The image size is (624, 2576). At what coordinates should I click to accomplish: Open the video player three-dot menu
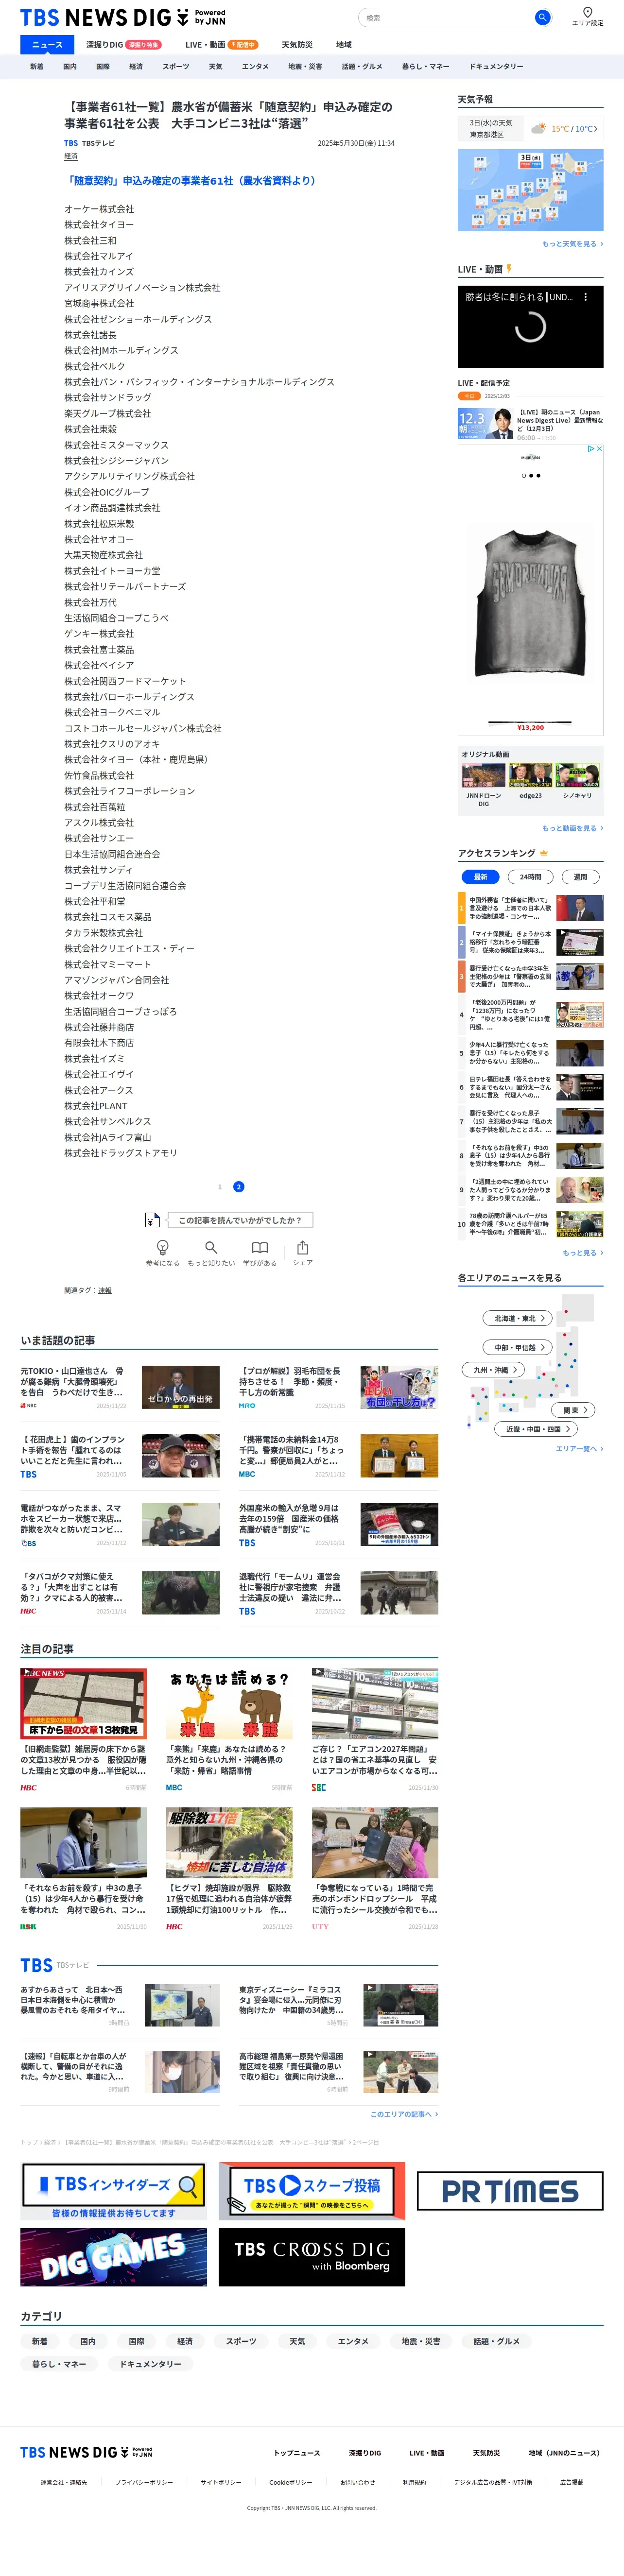pos(586,297)
